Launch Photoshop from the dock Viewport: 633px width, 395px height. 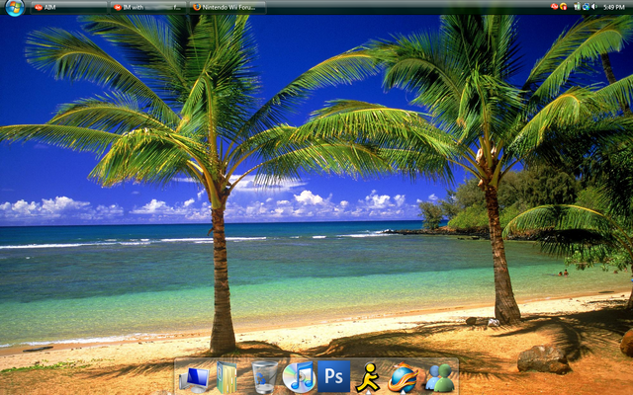click(x=334, y=376)
